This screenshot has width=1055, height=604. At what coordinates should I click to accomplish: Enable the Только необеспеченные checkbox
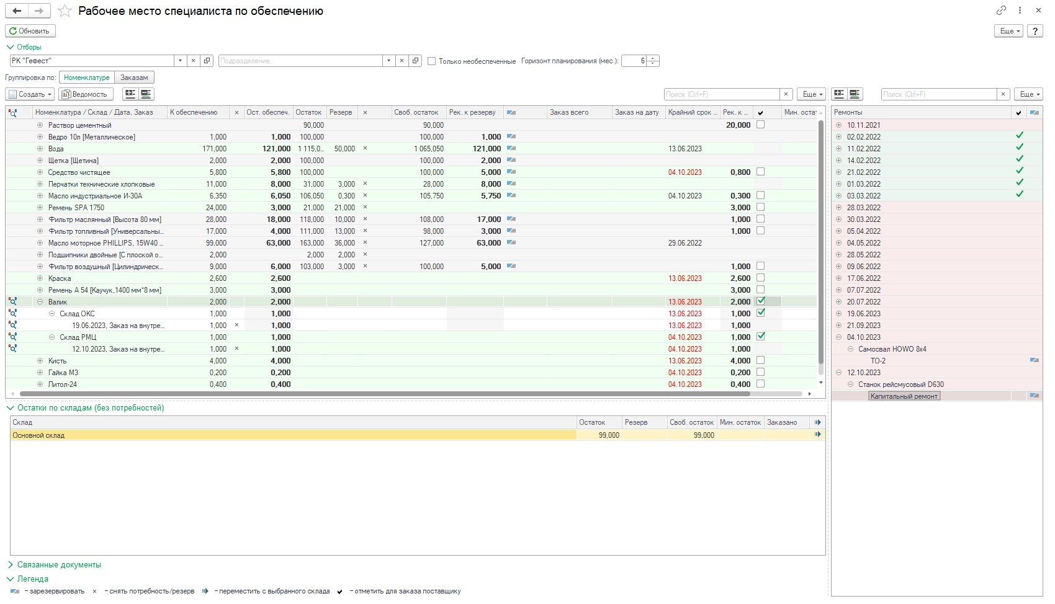click(431, 61)
